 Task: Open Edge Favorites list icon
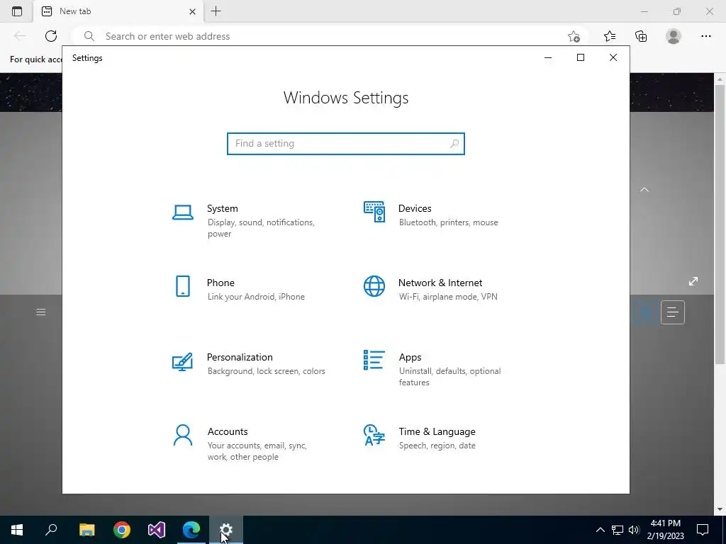[x=609, y=36]
